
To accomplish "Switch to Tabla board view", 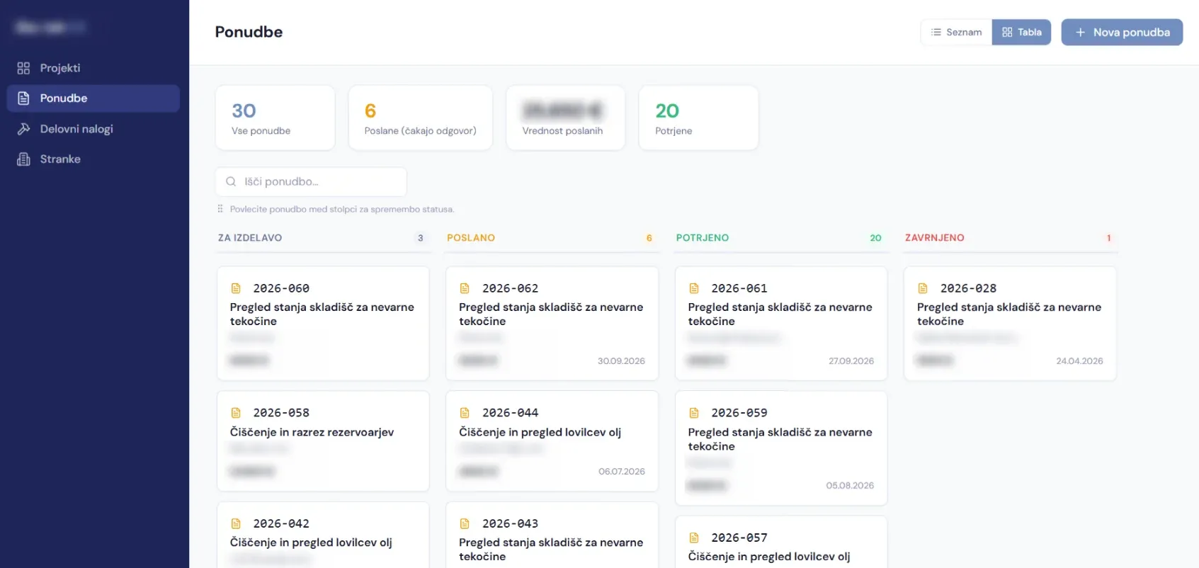I will click(1021, 33).
